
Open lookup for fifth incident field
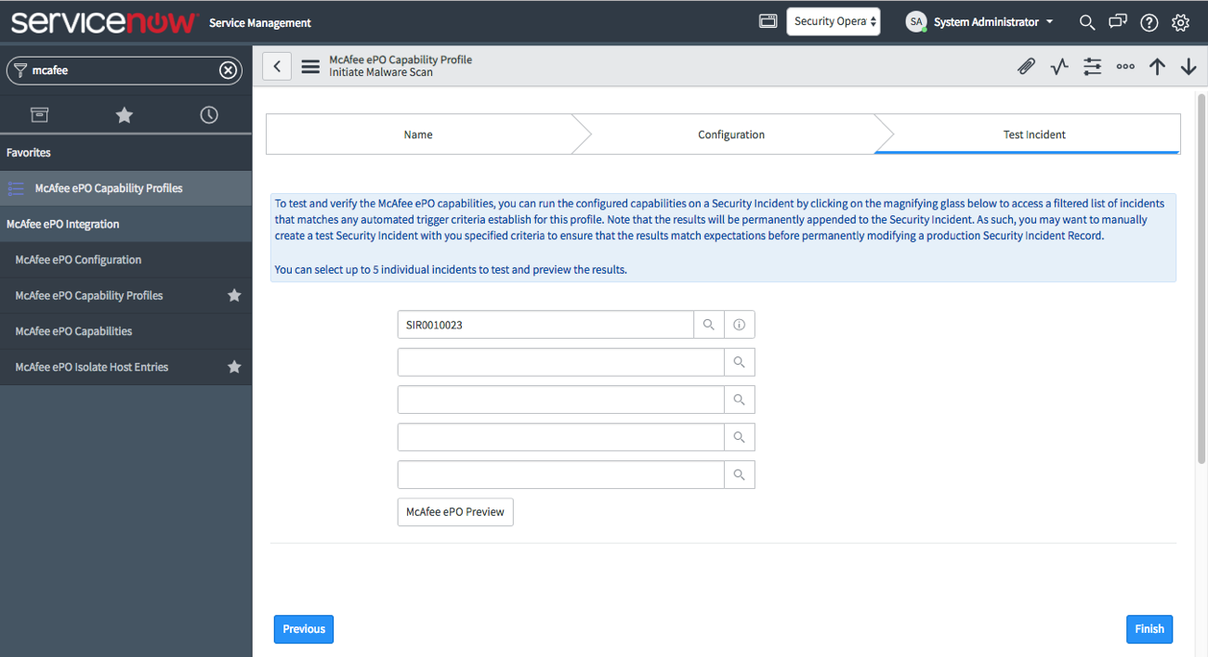[740, 475]
